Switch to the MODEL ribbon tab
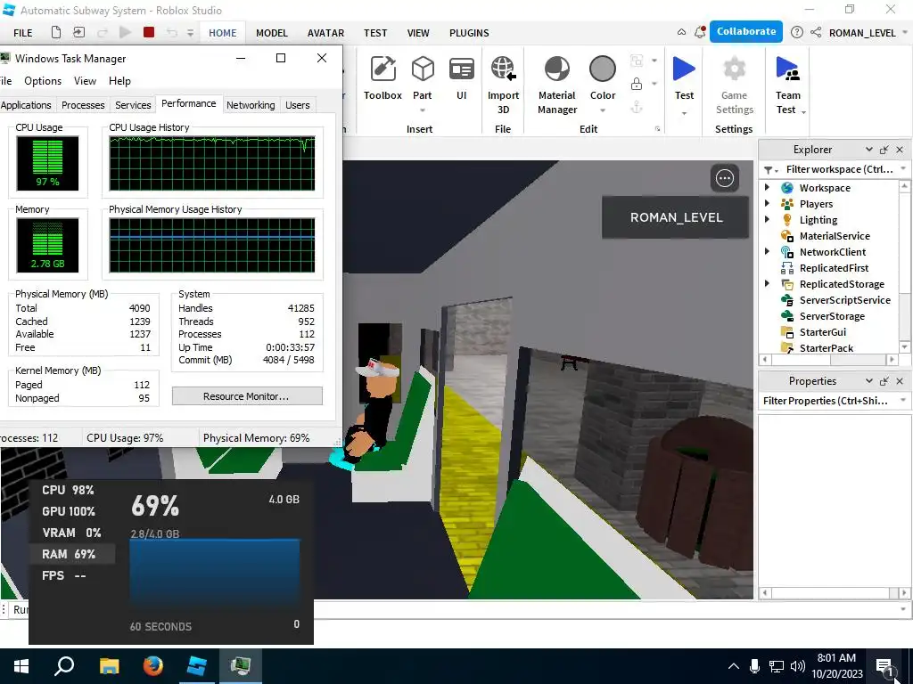Image resolution: width=913 pixels, height=684 pixels. [272, 33]
